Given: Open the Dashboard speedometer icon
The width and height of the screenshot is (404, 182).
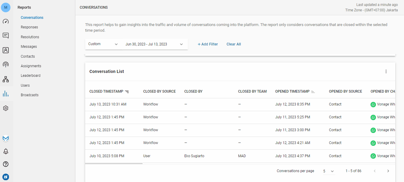Looking at the screenshot, I should 6,22.
